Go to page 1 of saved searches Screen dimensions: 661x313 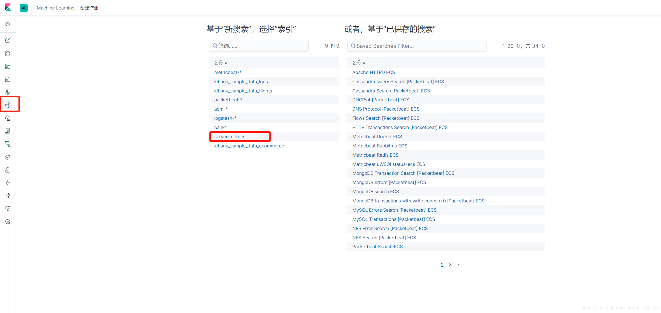(x=442, y=264)
